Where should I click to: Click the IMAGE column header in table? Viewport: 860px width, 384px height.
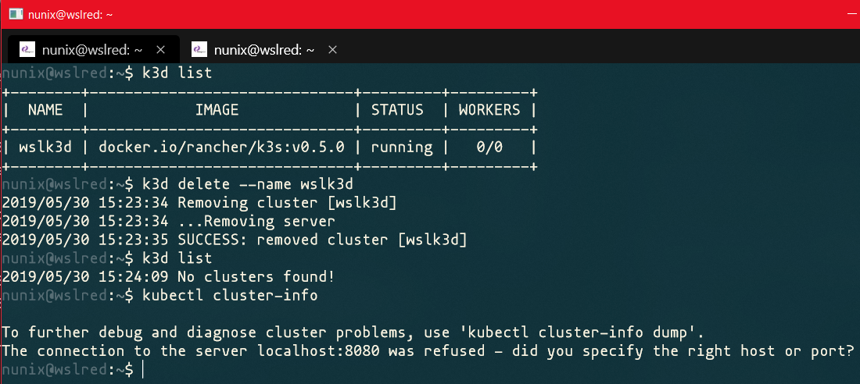click(217, 110)
